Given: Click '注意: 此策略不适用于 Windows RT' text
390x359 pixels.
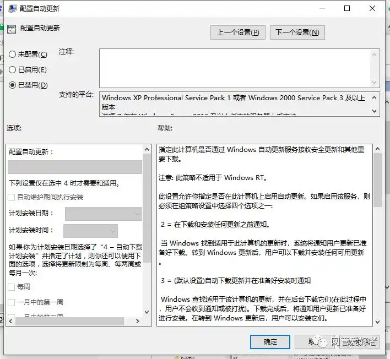Looking at the screenshot, I should [213, 178].
